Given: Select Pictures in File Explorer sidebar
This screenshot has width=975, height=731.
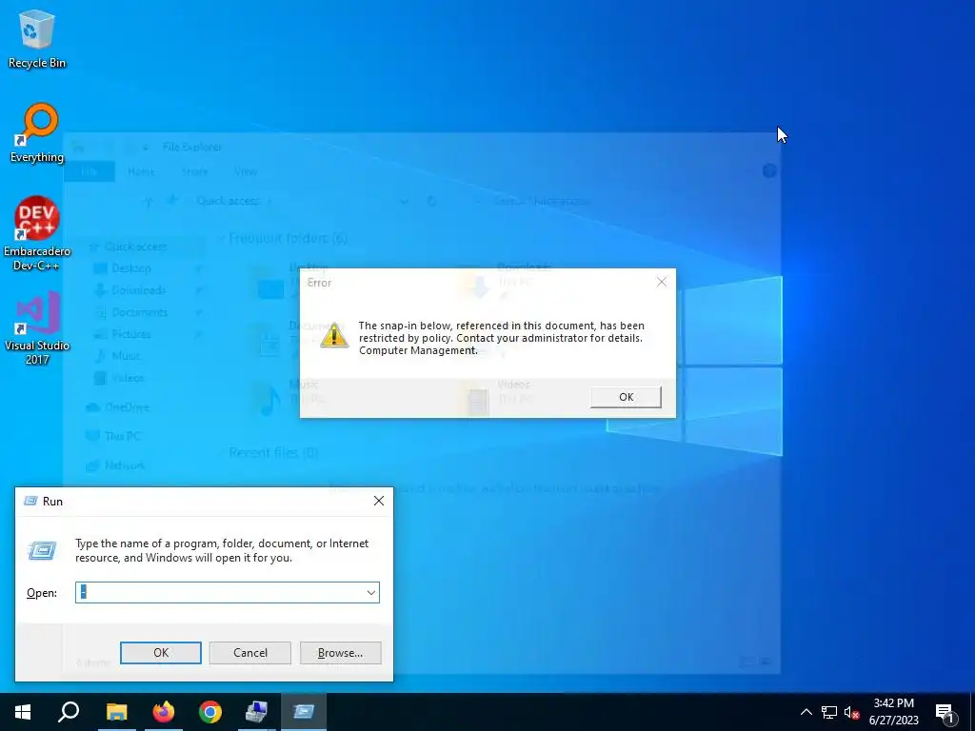Looking at the screenshot, I should click(130, 334).
